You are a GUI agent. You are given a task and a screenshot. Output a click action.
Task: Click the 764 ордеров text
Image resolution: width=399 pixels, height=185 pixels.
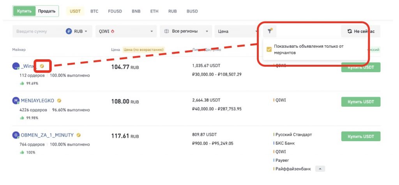[x=32, y=144]
